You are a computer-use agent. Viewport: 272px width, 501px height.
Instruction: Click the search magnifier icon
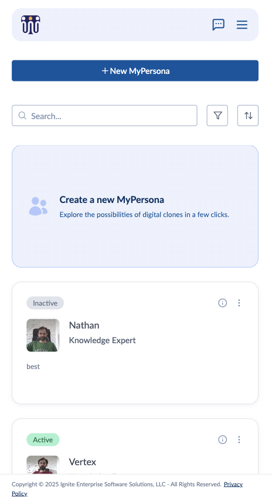pyautogui.click(x=22, y=116)
